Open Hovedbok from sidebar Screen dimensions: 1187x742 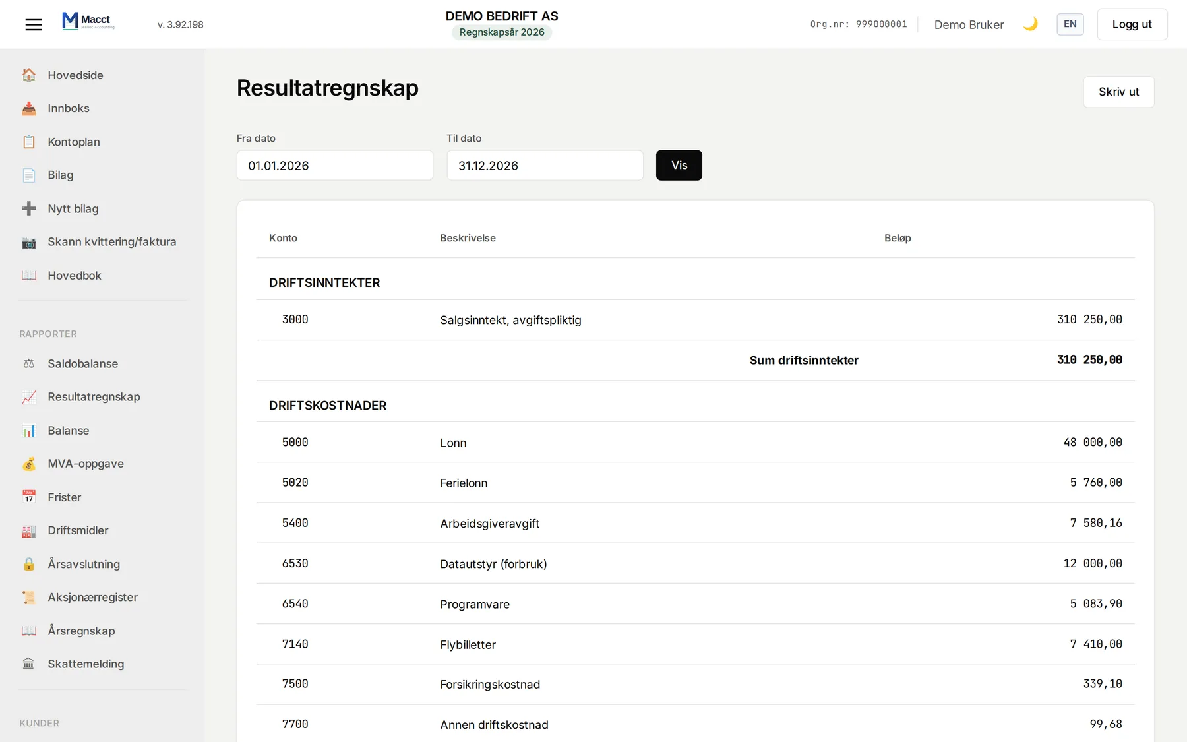click(75, 275)
